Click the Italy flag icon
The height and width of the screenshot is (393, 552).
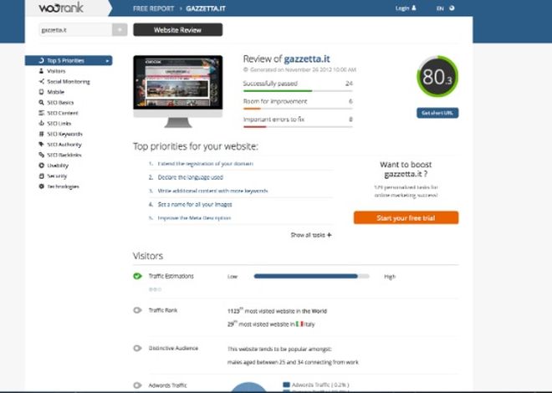pos(299,324)
